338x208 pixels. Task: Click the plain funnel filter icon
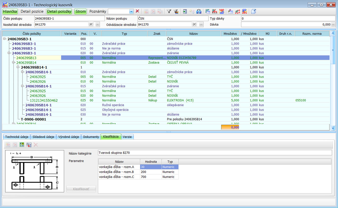[169, 11]
